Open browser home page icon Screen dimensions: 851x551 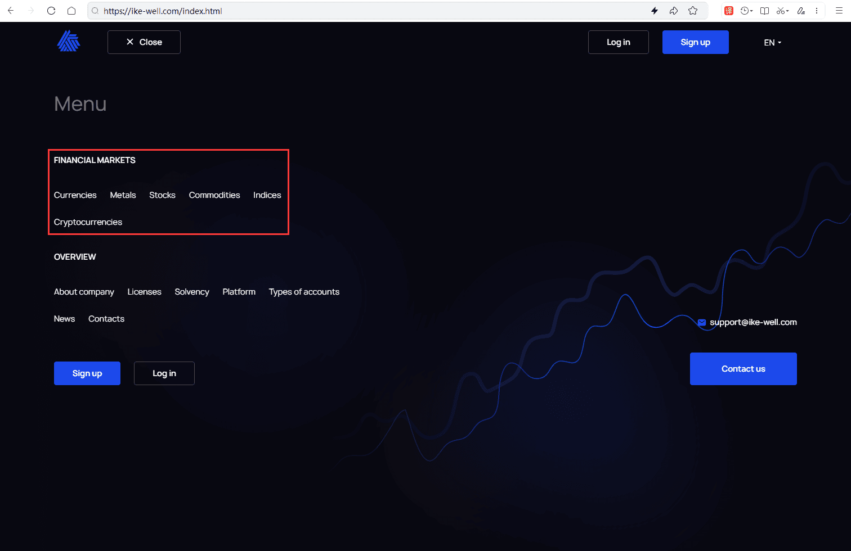(x=71, y=11)
